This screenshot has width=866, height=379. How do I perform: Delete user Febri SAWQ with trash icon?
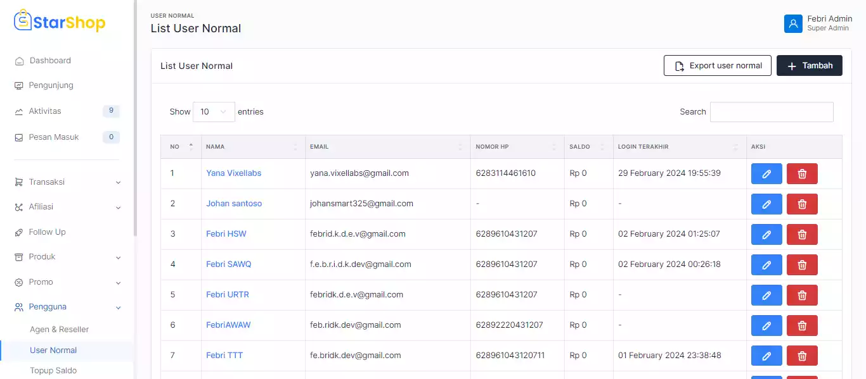coord(801,265)
